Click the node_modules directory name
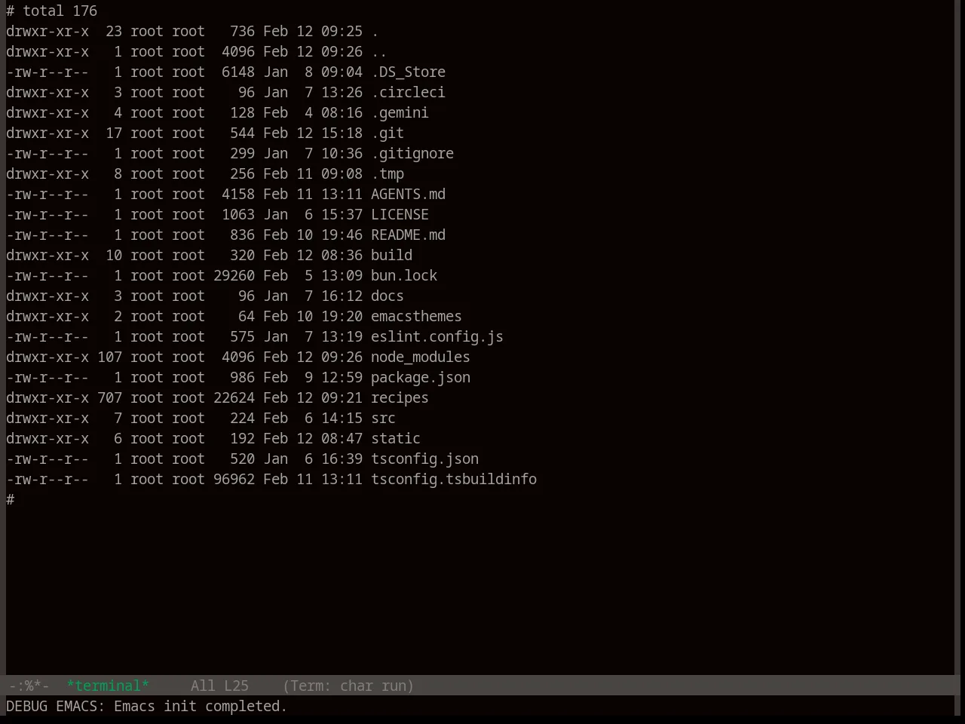This screenshot has width=965, height=724. (x=421, y=357)
